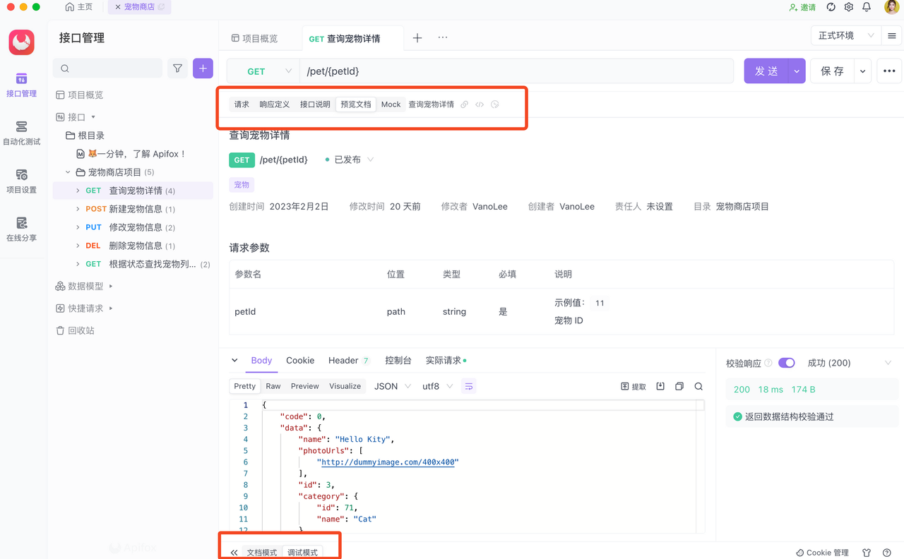Open the 在线分享 sidebar section

click(x=21, y=228)
